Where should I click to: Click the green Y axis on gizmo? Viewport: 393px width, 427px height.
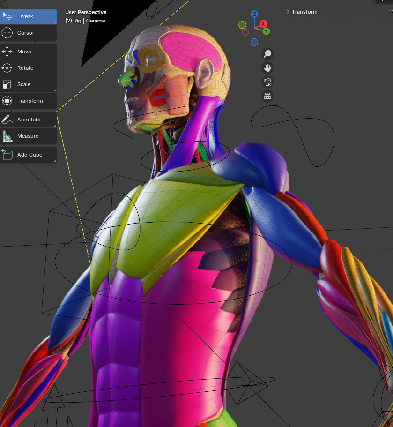(x=266, y=31)
